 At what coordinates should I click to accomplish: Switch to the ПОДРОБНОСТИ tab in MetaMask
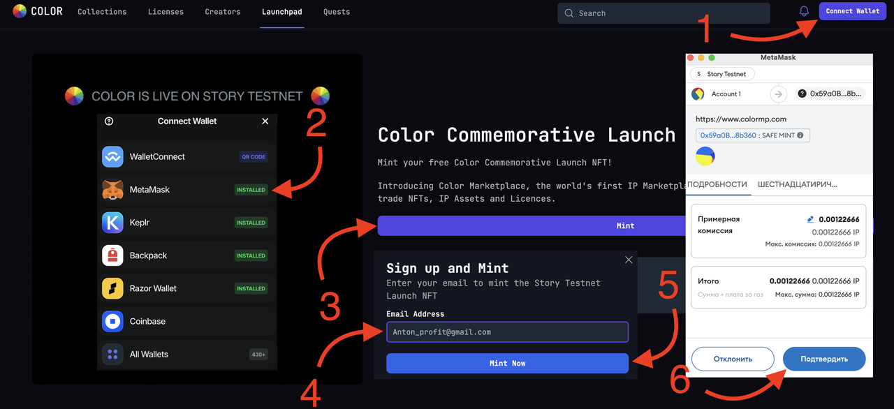pyautogui.click(x=717, y=184)
